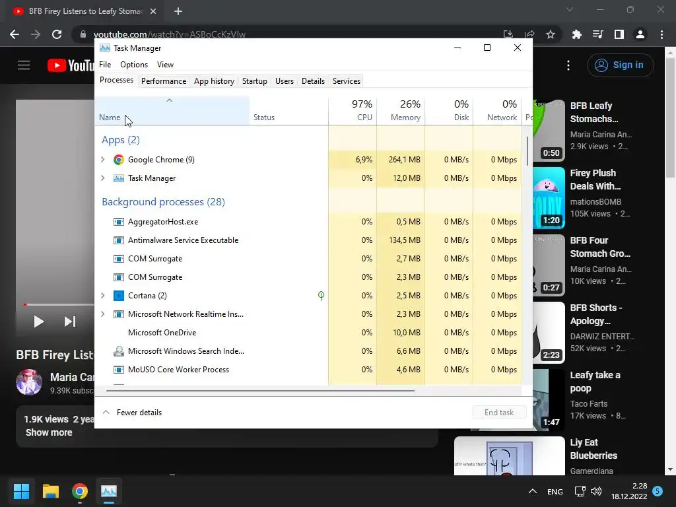Expand the Microsoft Network Realtime Inspection row
Viewport: 676px width, 507px height.
(x=102, y=314)
